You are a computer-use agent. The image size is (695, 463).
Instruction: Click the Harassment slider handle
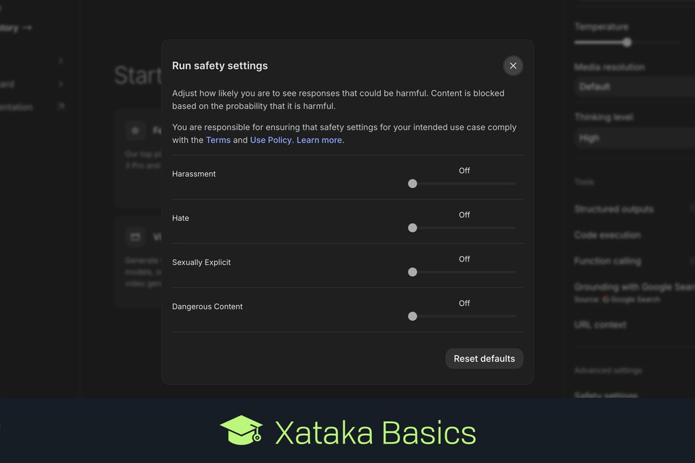point(413,184)
